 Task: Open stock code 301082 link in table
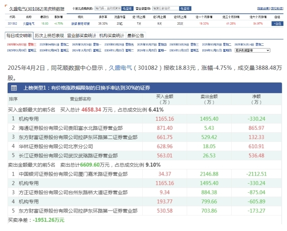pyautogui.click(x=12, y=23)
